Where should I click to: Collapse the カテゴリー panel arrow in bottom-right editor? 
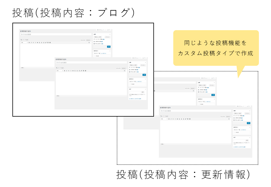250,127
